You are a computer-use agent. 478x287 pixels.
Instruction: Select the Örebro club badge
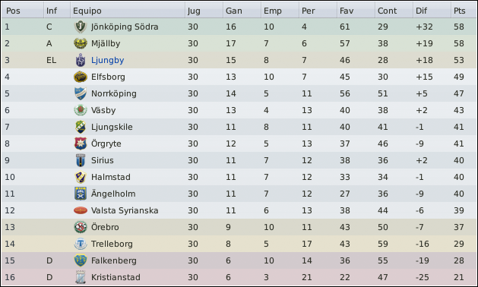point(81,227)
